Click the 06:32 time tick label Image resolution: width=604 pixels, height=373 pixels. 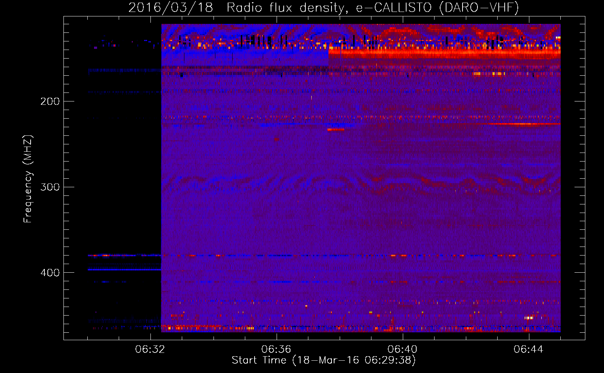[150, 350]
